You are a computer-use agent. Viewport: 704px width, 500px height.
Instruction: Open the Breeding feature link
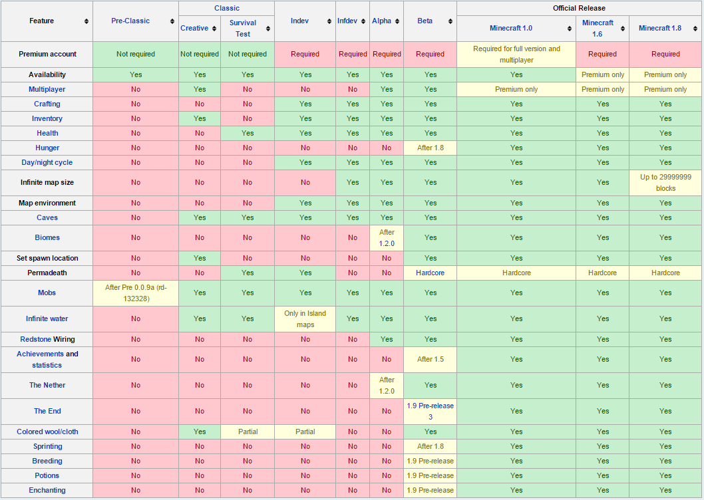47,461
